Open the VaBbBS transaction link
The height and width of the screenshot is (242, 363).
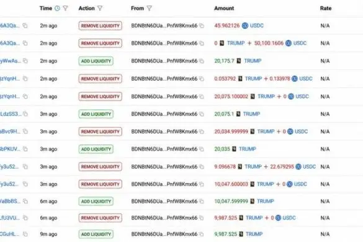tap(10, 201)
